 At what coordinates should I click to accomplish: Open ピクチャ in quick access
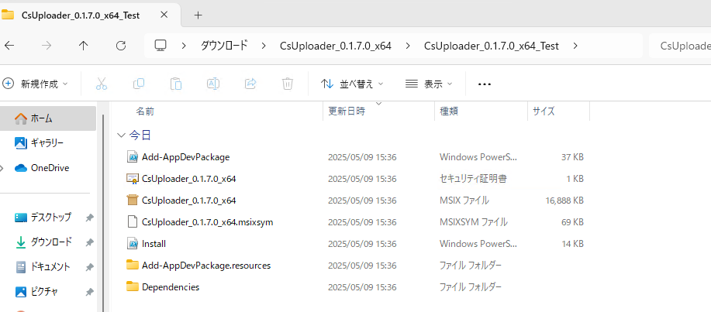[44, 292]
